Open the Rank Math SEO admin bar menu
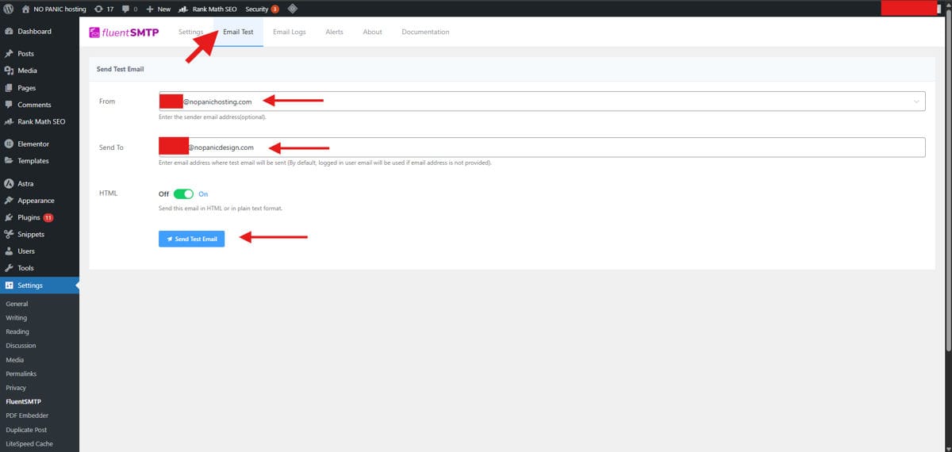 click(x=209, y=9)
